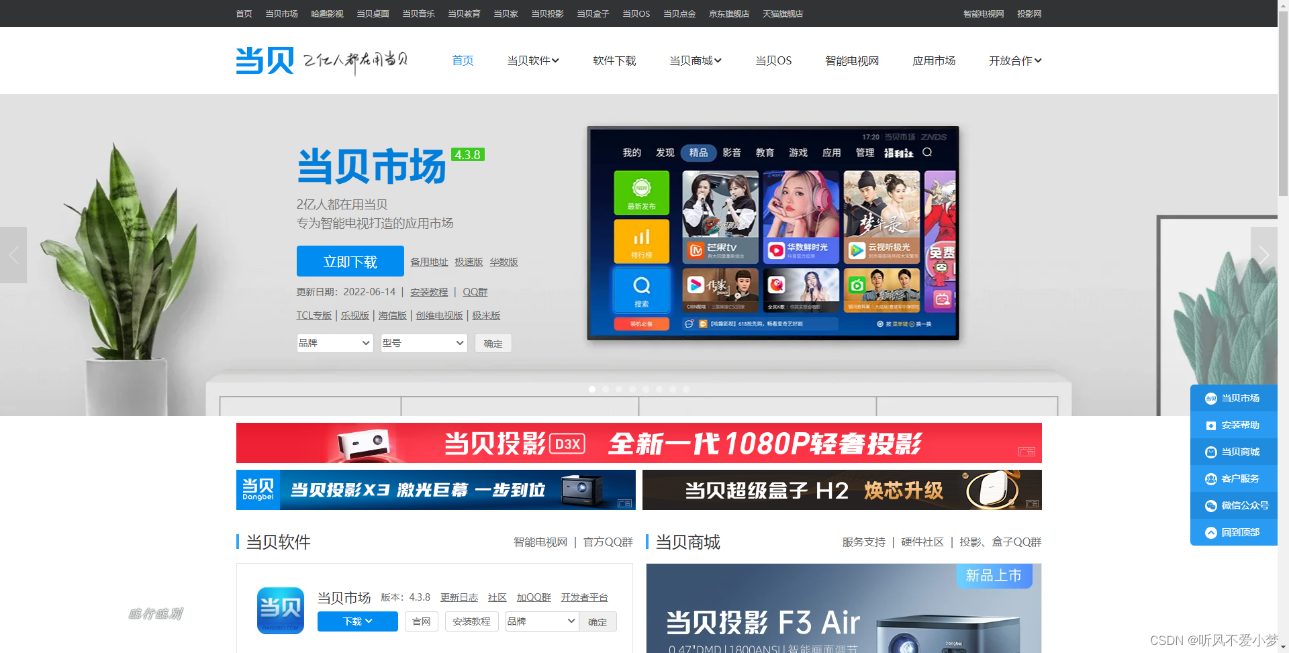
Task: Click 当贝超级盒子 H2 banner
Action: point(842,490)
